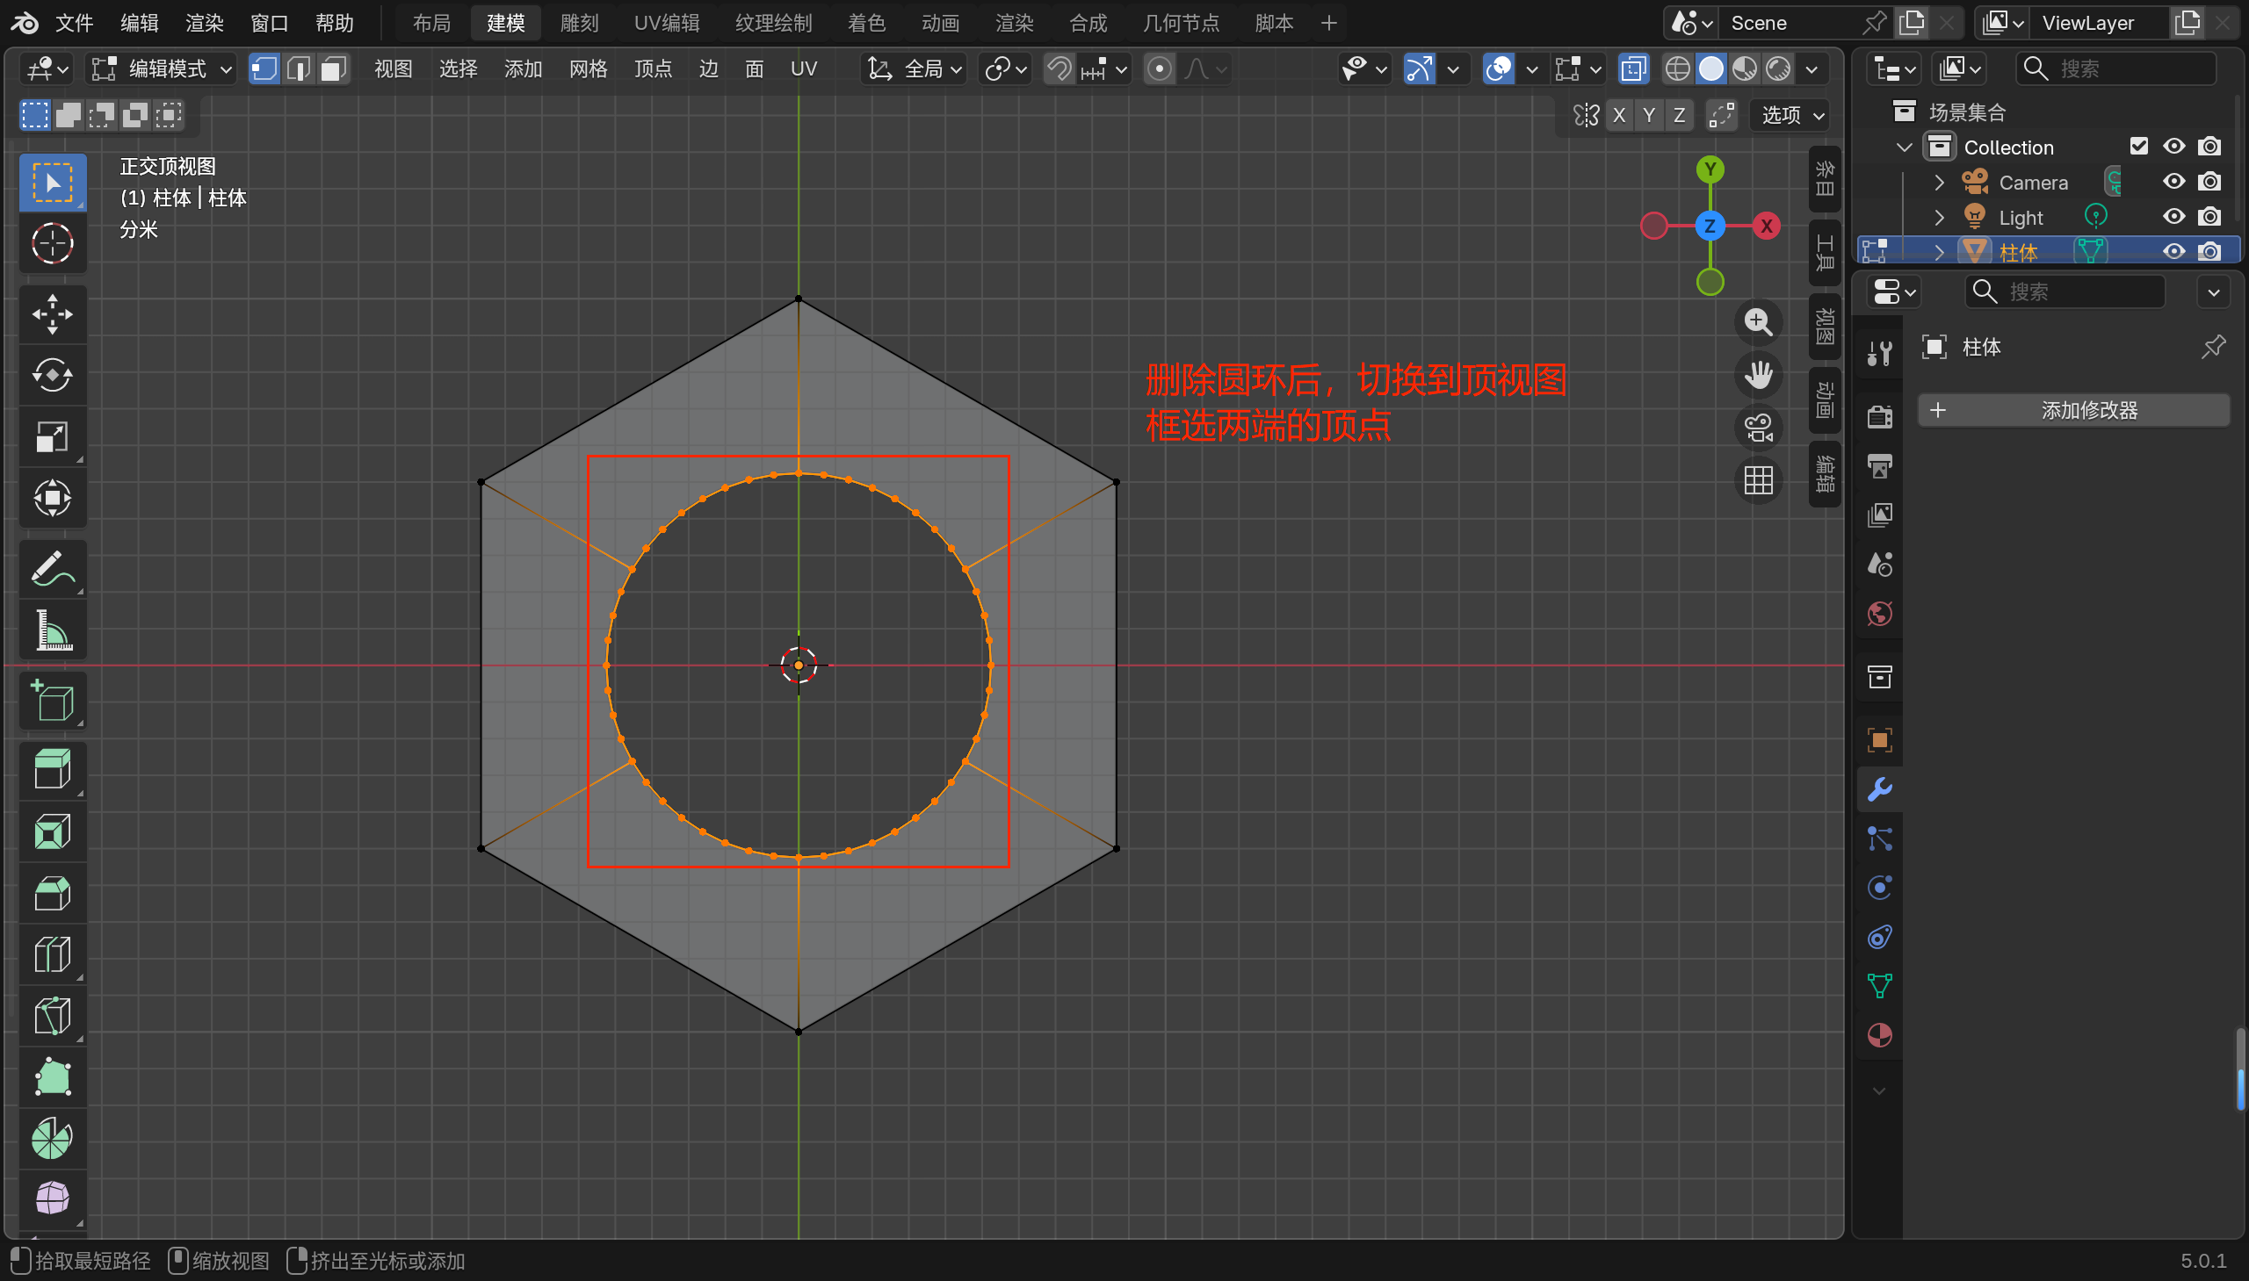Select the Move tool in toolbar
This screenshot has height=1281, width=2249.
click(x=52, y=314)
